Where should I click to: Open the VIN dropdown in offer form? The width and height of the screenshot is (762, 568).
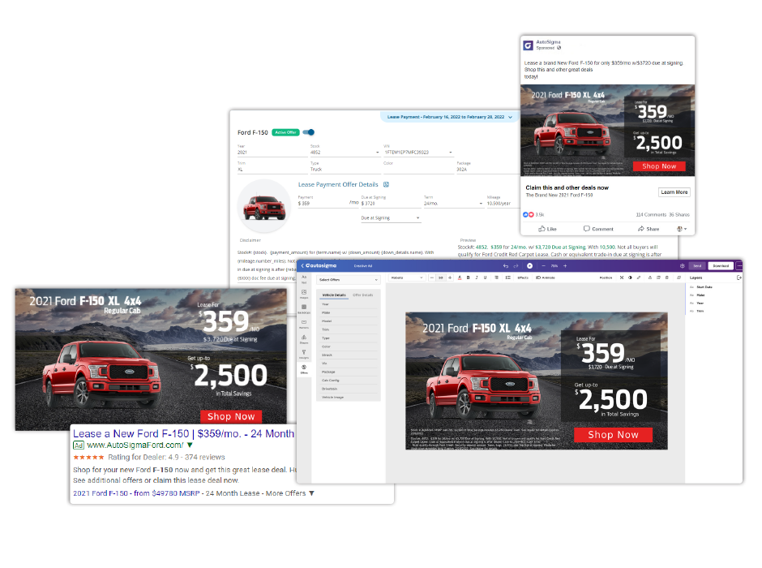418,153
